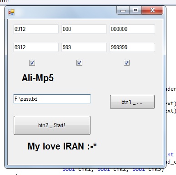Click the Ali-Mp5 label

click(x=38, y=78)
